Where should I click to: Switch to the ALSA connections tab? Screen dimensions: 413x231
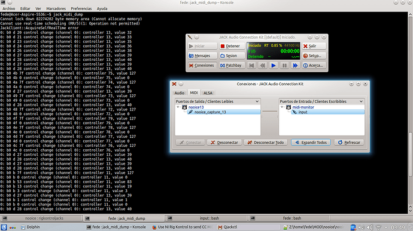tap(208, 93)
